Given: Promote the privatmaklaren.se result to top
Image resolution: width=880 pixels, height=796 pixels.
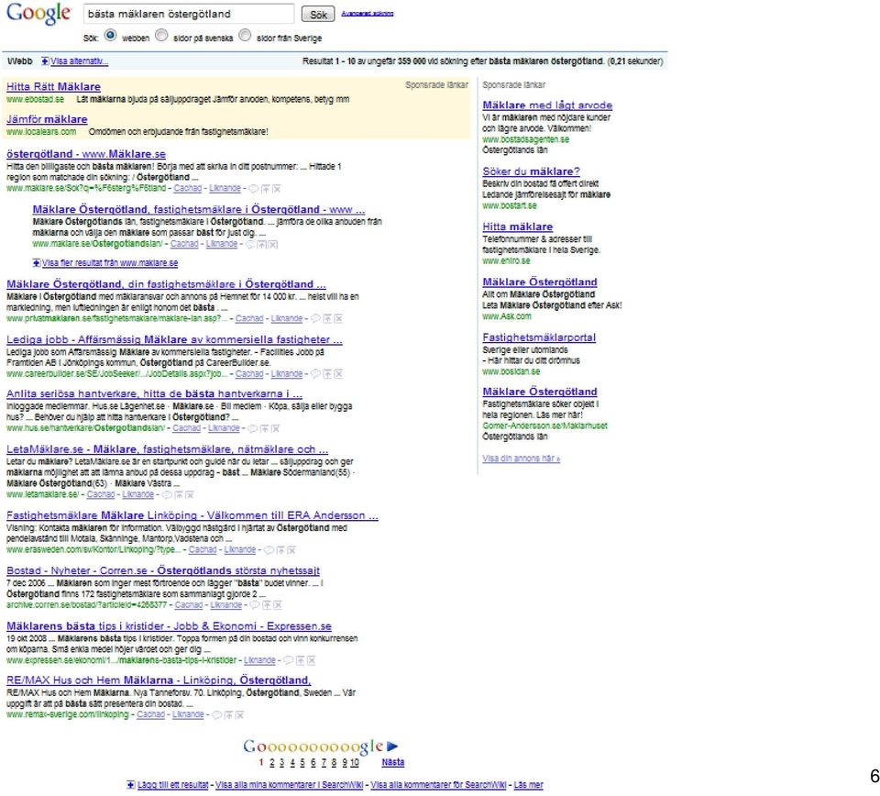Looking at the screenshot, I should tap(327, 319).
